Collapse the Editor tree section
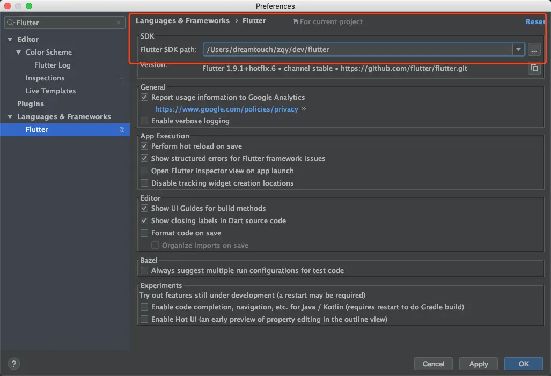The height and width of the screenshot is (376, 551). (x=10, y=40)
